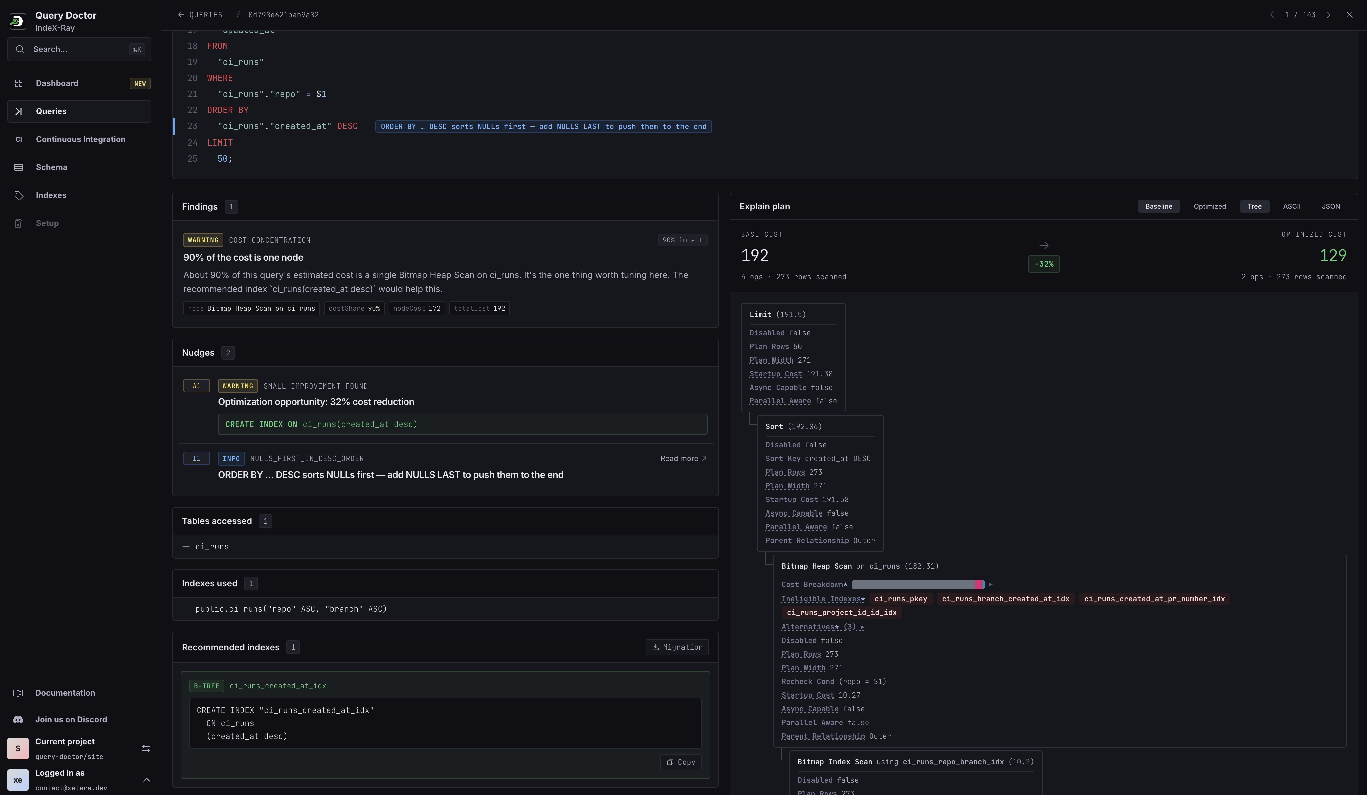Click the Queries sidebar icon
The width and height of the screenshot is (1367, 795).
point(18,111)
